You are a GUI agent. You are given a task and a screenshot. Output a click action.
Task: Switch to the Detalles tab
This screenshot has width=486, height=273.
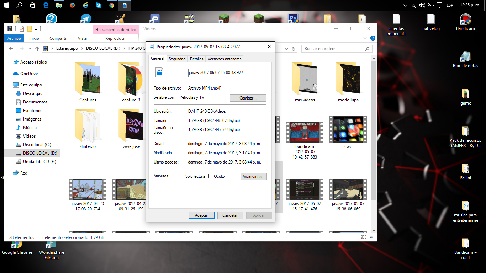pos(196,59)
